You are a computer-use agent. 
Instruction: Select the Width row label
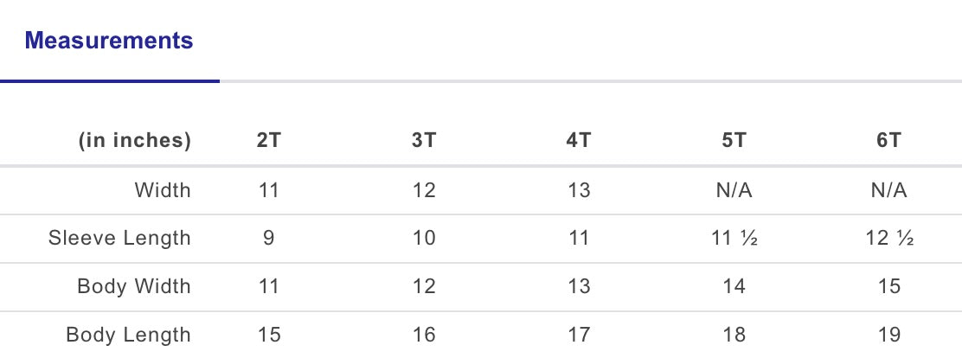pos(163,190)
